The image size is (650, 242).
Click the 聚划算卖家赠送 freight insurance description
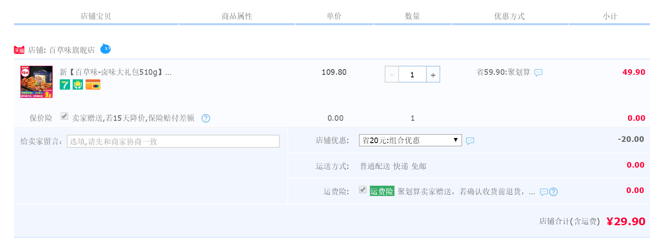(x=466, y=192)
